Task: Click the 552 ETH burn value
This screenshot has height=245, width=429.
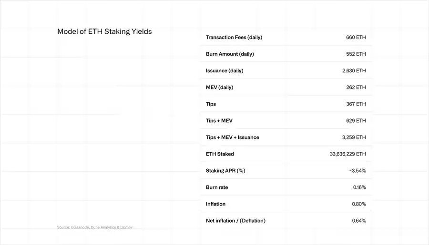Action: pos(356,54)
